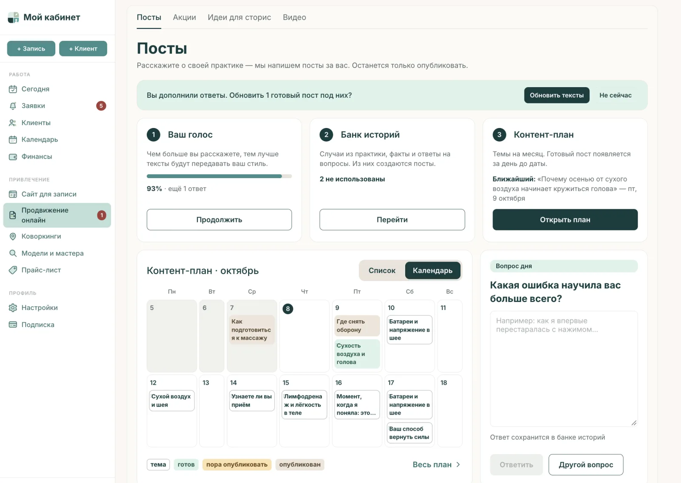
Task: Click the chevron arrow next to Весь план
Action: 458,465
